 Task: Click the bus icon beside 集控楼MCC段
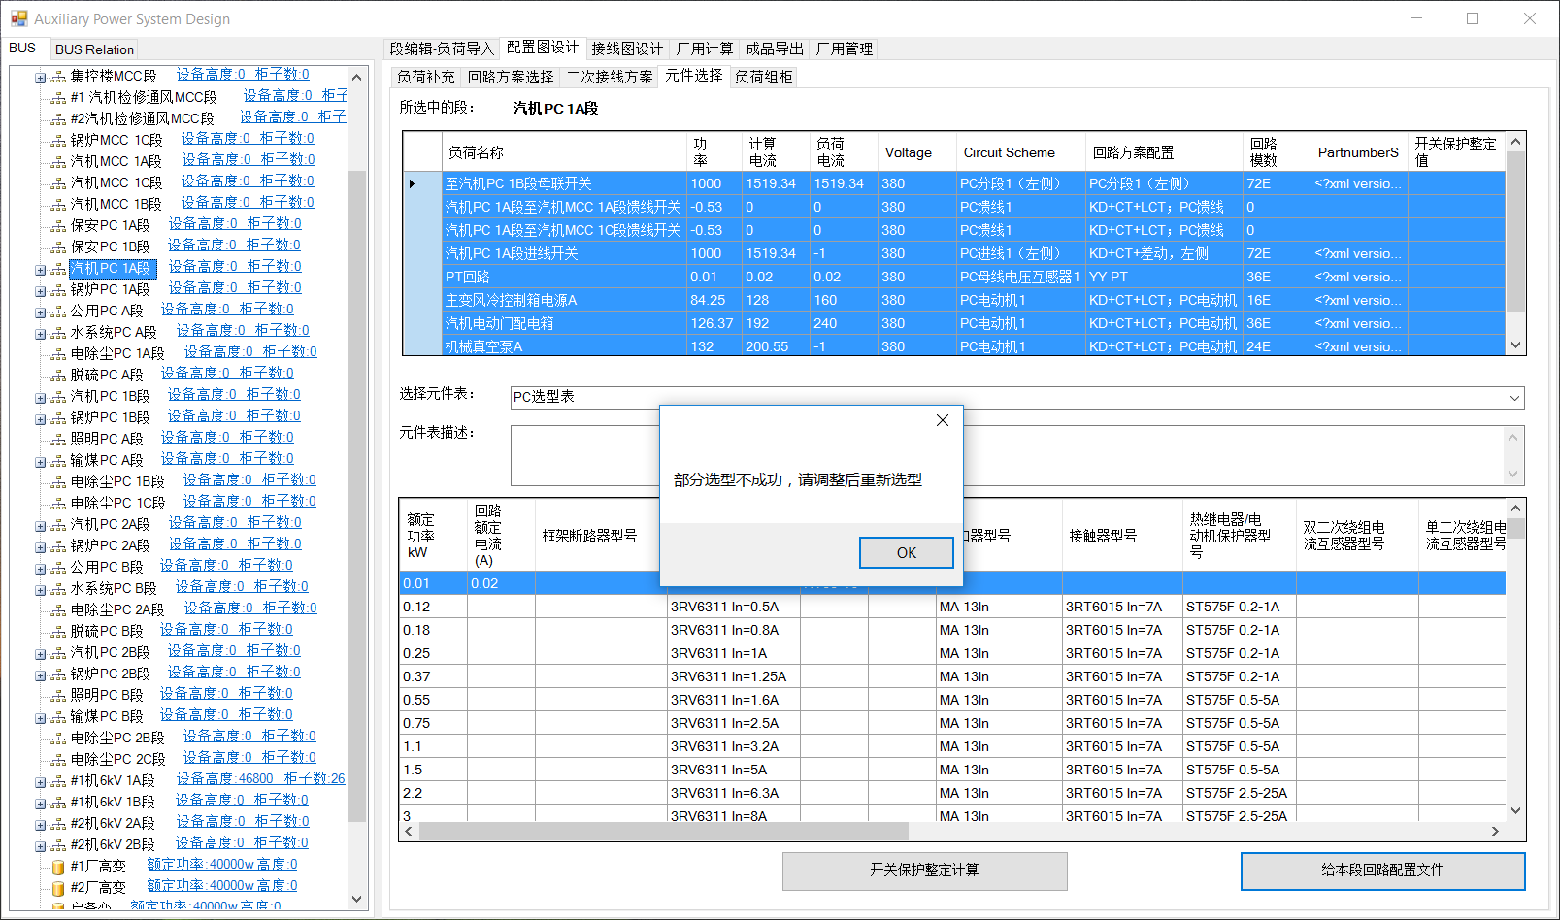[x=58, y=76]
